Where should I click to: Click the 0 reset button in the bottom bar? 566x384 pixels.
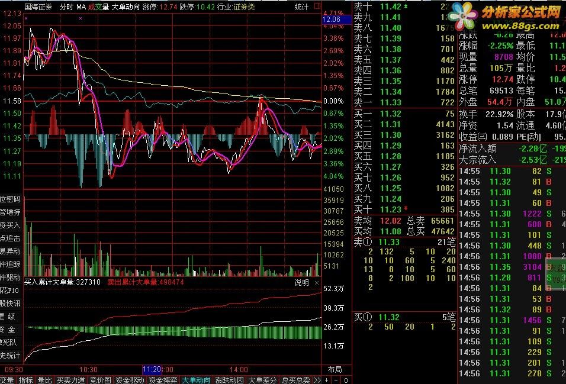point(346,380)
